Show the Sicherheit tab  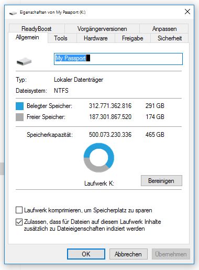point(170,38)
